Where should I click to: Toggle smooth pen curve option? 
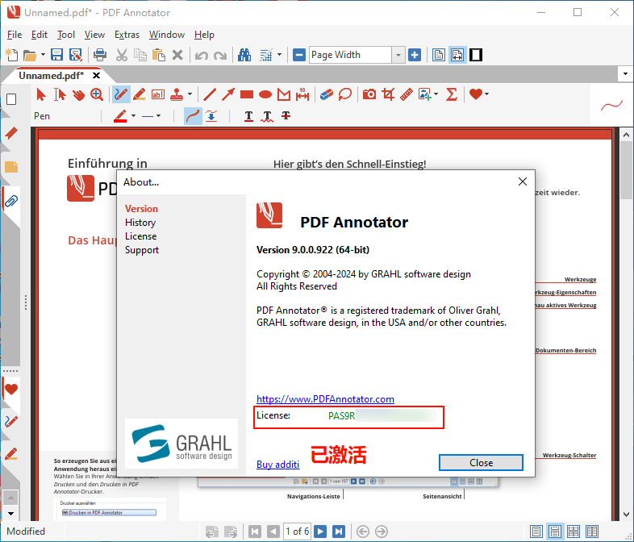point(193,116)
